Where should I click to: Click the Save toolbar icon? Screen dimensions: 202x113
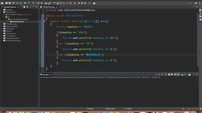coord(6,3)
